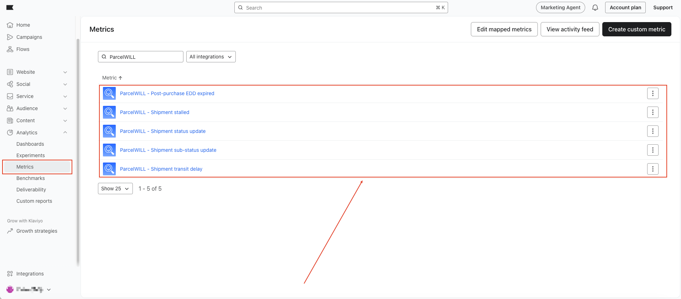Click View activity feed button
Image resolution: width=681 pixels, height=299 pixels.
tap(570, 29)
